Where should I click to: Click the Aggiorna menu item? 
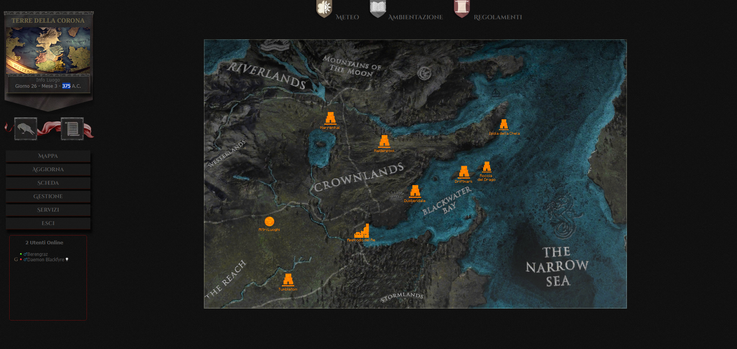48,169
